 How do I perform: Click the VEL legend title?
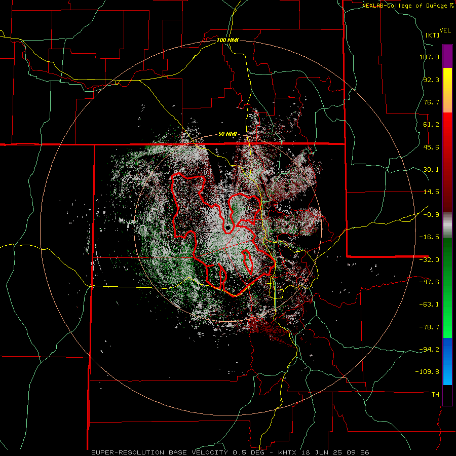pos(445,30)
